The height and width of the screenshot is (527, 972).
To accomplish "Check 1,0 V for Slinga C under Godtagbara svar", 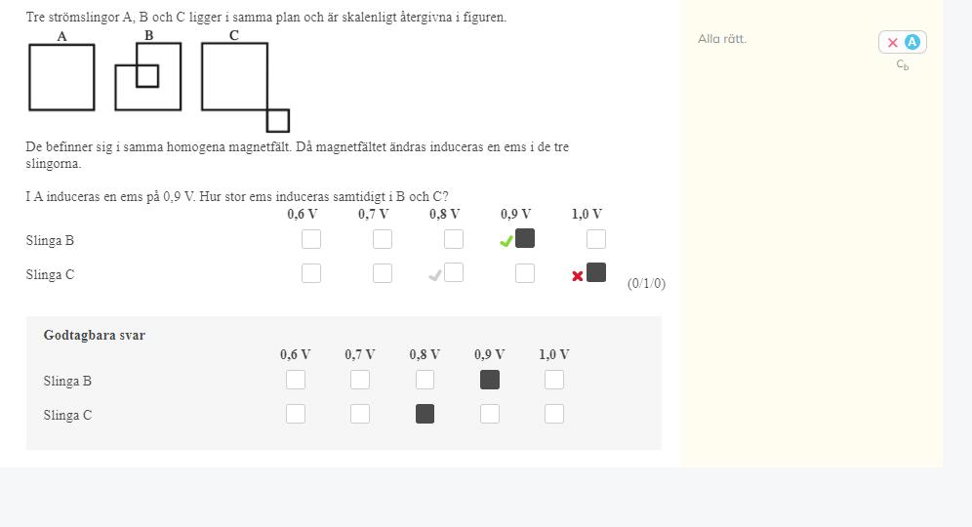I will (554, 414).
